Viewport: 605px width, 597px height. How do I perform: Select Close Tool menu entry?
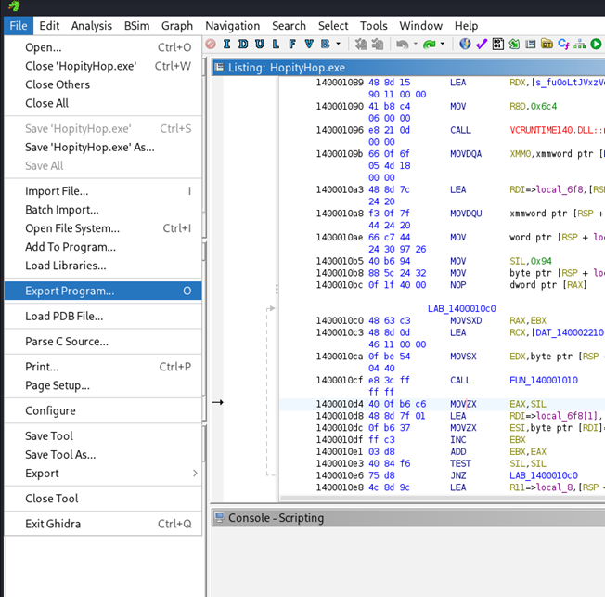(x=103, y=499)
